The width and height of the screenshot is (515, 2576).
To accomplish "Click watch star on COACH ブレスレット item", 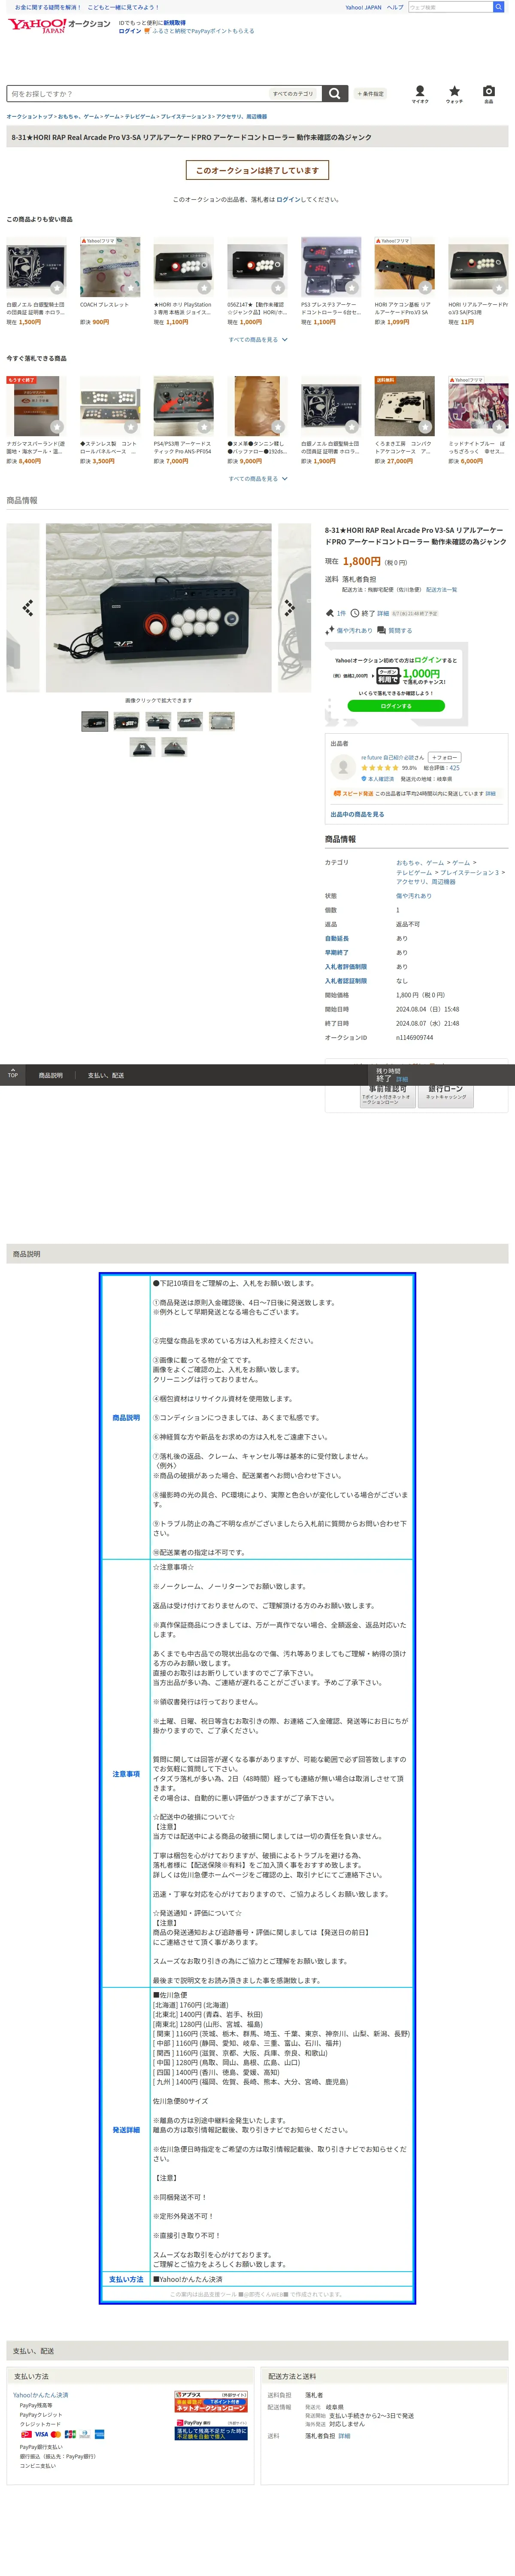I will point(131,288).
